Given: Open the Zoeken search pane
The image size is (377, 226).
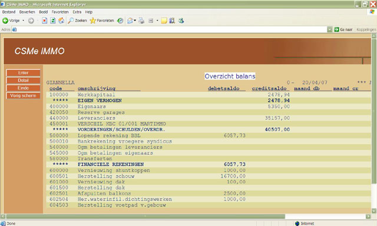Looking at the screenshot, I should tap(77, 21).
